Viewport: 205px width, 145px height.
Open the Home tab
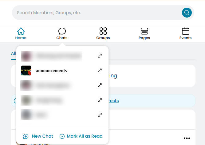21,34
